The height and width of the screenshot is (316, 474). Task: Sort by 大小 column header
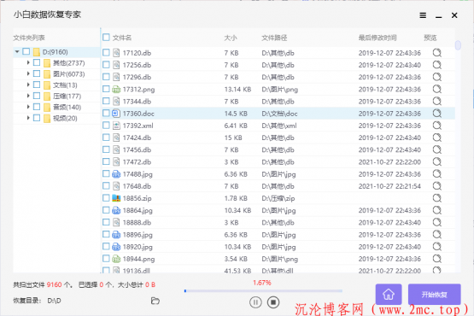tap(231, 38)
